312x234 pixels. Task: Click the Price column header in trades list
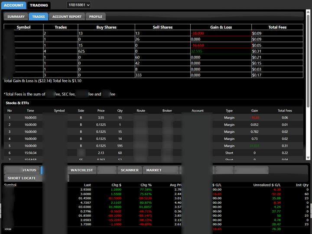(x=101, y=111)
